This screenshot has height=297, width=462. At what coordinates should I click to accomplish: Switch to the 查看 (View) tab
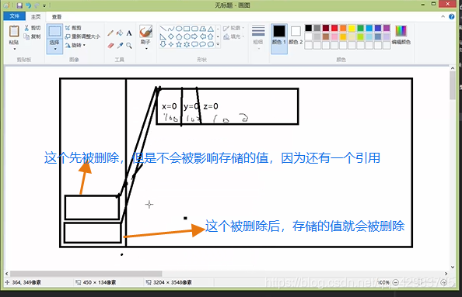pyautogui.click(x=57, y=17)
